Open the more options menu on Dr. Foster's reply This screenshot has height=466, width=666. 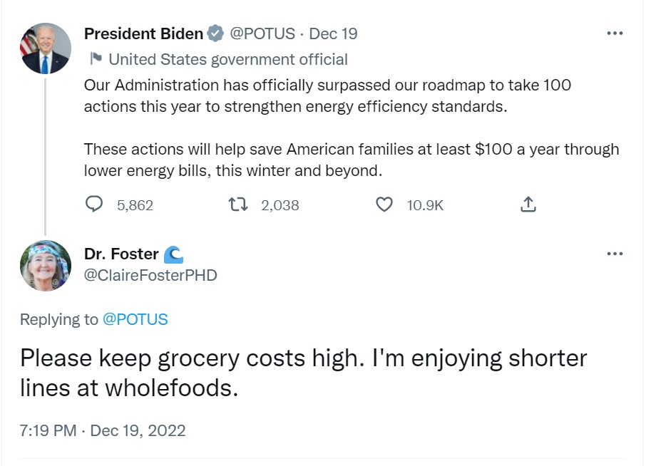coord(614,254)
